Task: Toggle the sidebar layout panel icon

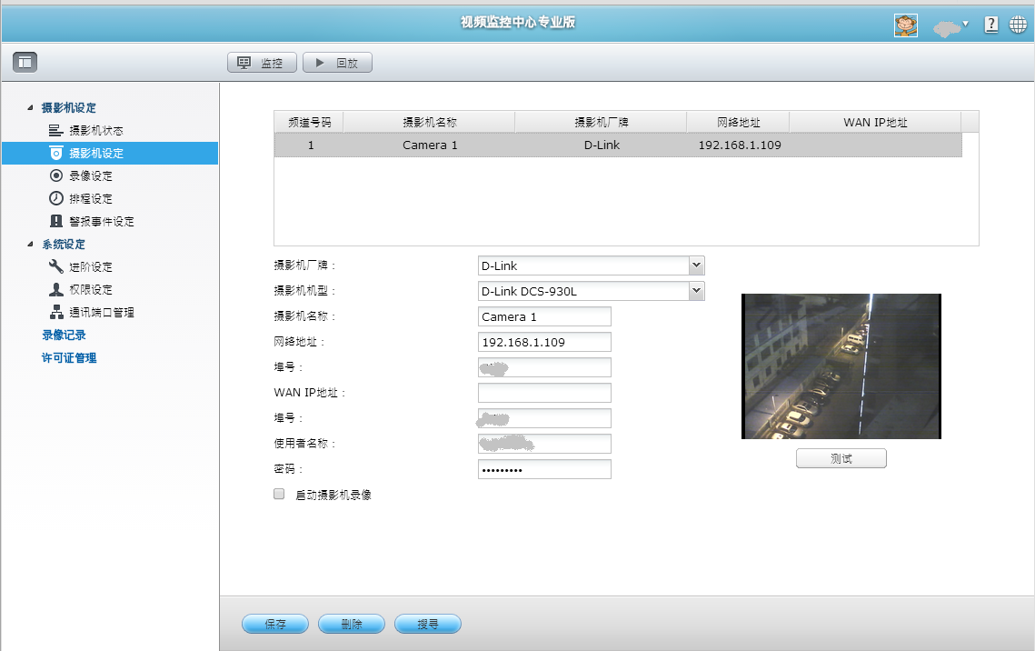Action: pyautogui.click(x=25, y=62)
